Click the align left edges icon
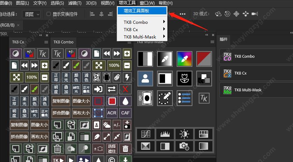 click(x=92, y=14)
